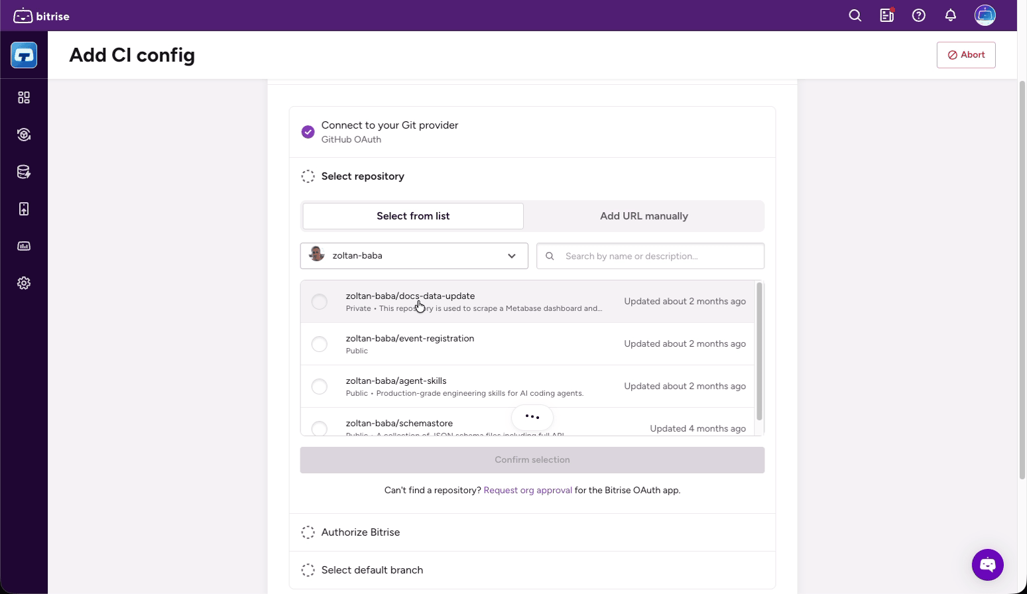The width and height of the screenshot is (1027, 594).
Task: Open the help question mark menu
Action: (919, 15)
